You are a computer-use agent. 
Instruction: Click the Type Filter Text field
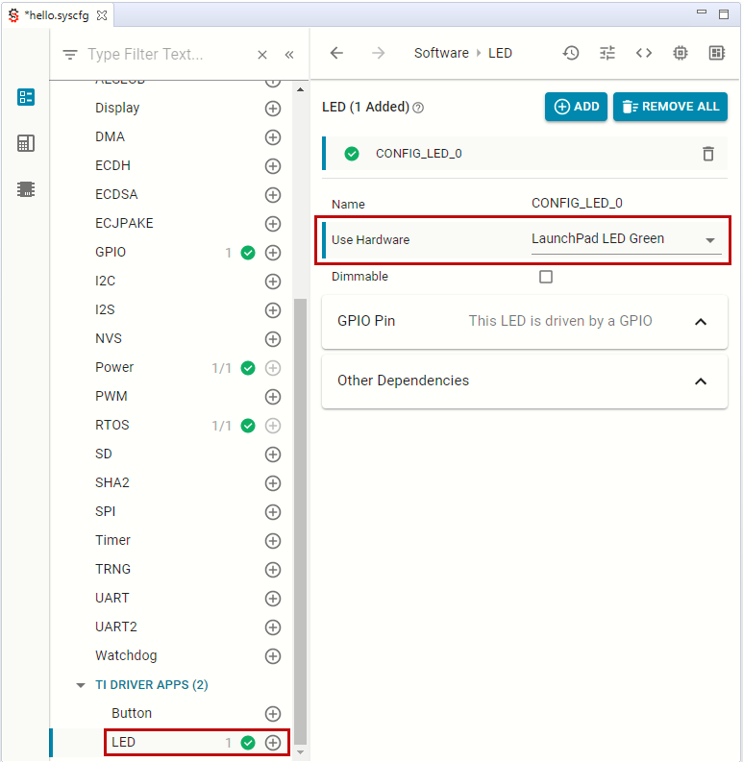tap(163, 55)
